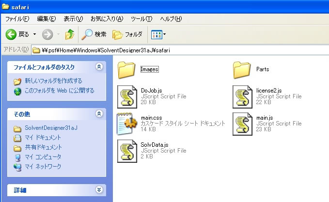Click the address bar path field

[179, 50]
